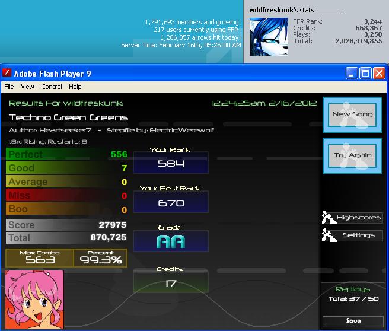Viewport: 389px width, 331px height.
Task: Click the runner icon beside Settings
Action: [329, 235]
